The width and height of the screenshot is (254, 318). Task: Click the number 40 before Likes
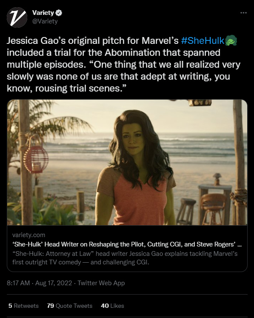click(105, 306)
